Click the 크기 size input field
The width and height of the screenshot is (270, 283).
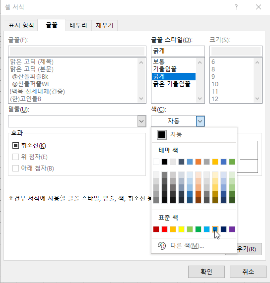[236, 51]
